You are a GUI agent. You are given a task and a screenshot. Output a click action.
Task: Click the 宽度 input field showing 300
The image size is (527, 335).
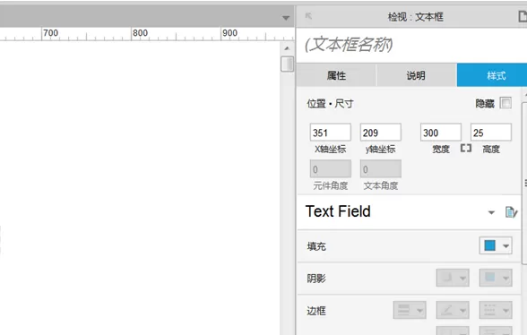[x=441, y=133]
